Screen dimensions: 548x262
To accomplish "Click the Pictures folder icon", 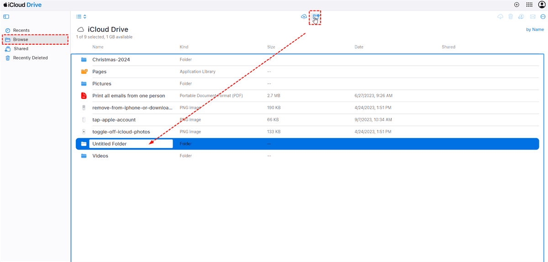I will click(x=84, y=84).
